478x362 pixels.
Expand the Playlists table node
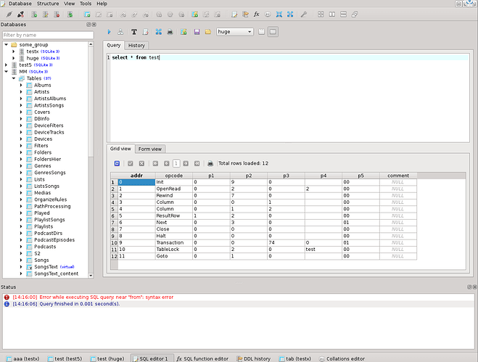tap(21, 226)
